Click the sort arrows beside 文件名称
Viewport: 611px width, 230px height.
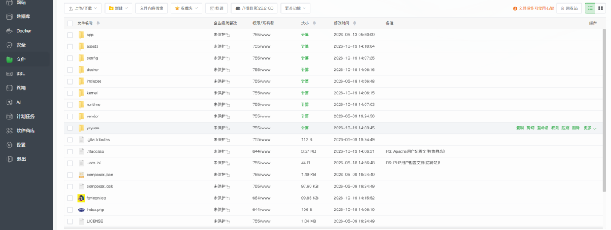(98, 23)
